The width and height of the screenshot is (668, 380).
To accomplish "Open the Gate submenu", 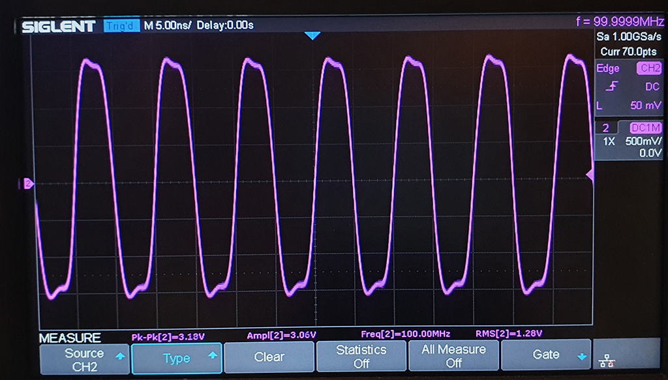I will point(546,355).
